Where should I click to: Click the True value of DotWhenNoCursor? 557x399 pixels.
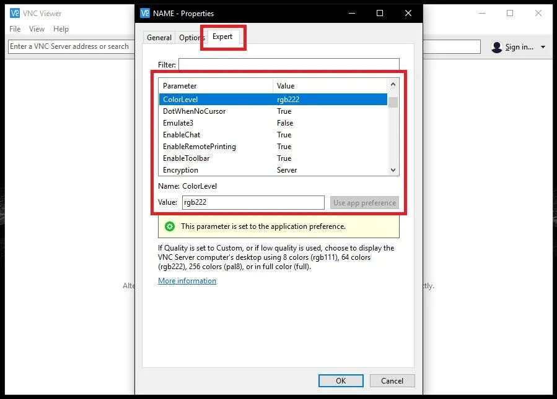284,111
